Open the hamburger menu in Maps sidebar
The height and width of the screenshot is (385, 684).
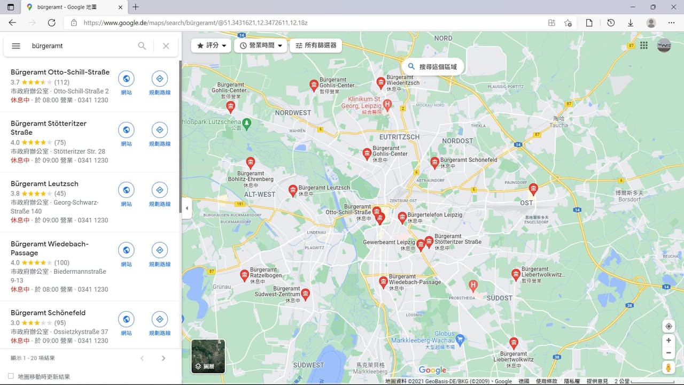click(16, 46)
